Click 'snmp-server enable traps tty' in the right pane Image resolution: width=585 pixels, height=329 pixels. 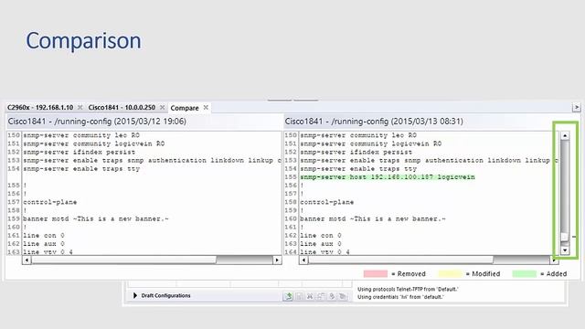358,169
